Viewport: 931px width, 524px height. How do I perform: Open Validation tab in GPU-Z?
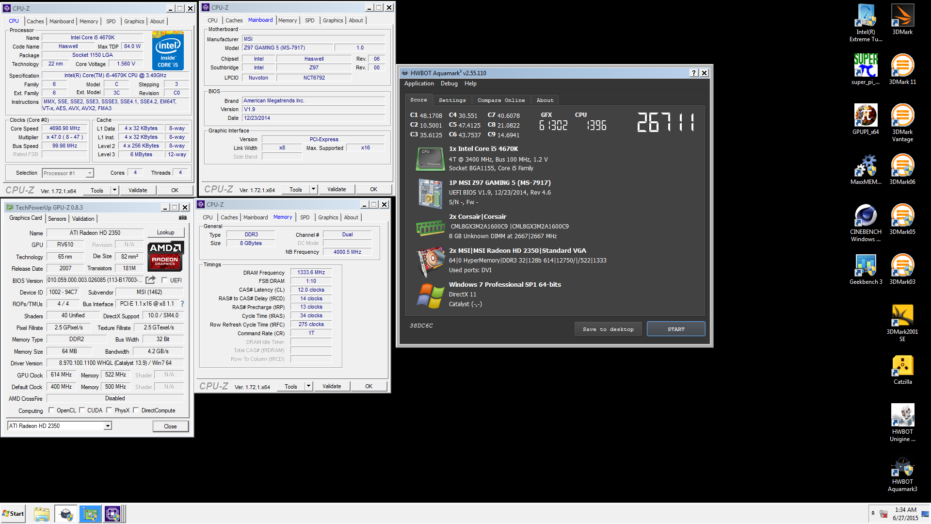[x=83, y=219]
